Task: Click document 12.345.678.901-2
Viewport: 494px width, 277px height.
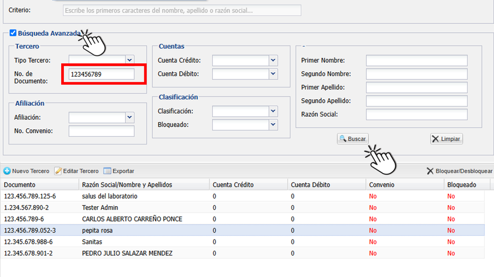Action: click(x=28, y=253)
